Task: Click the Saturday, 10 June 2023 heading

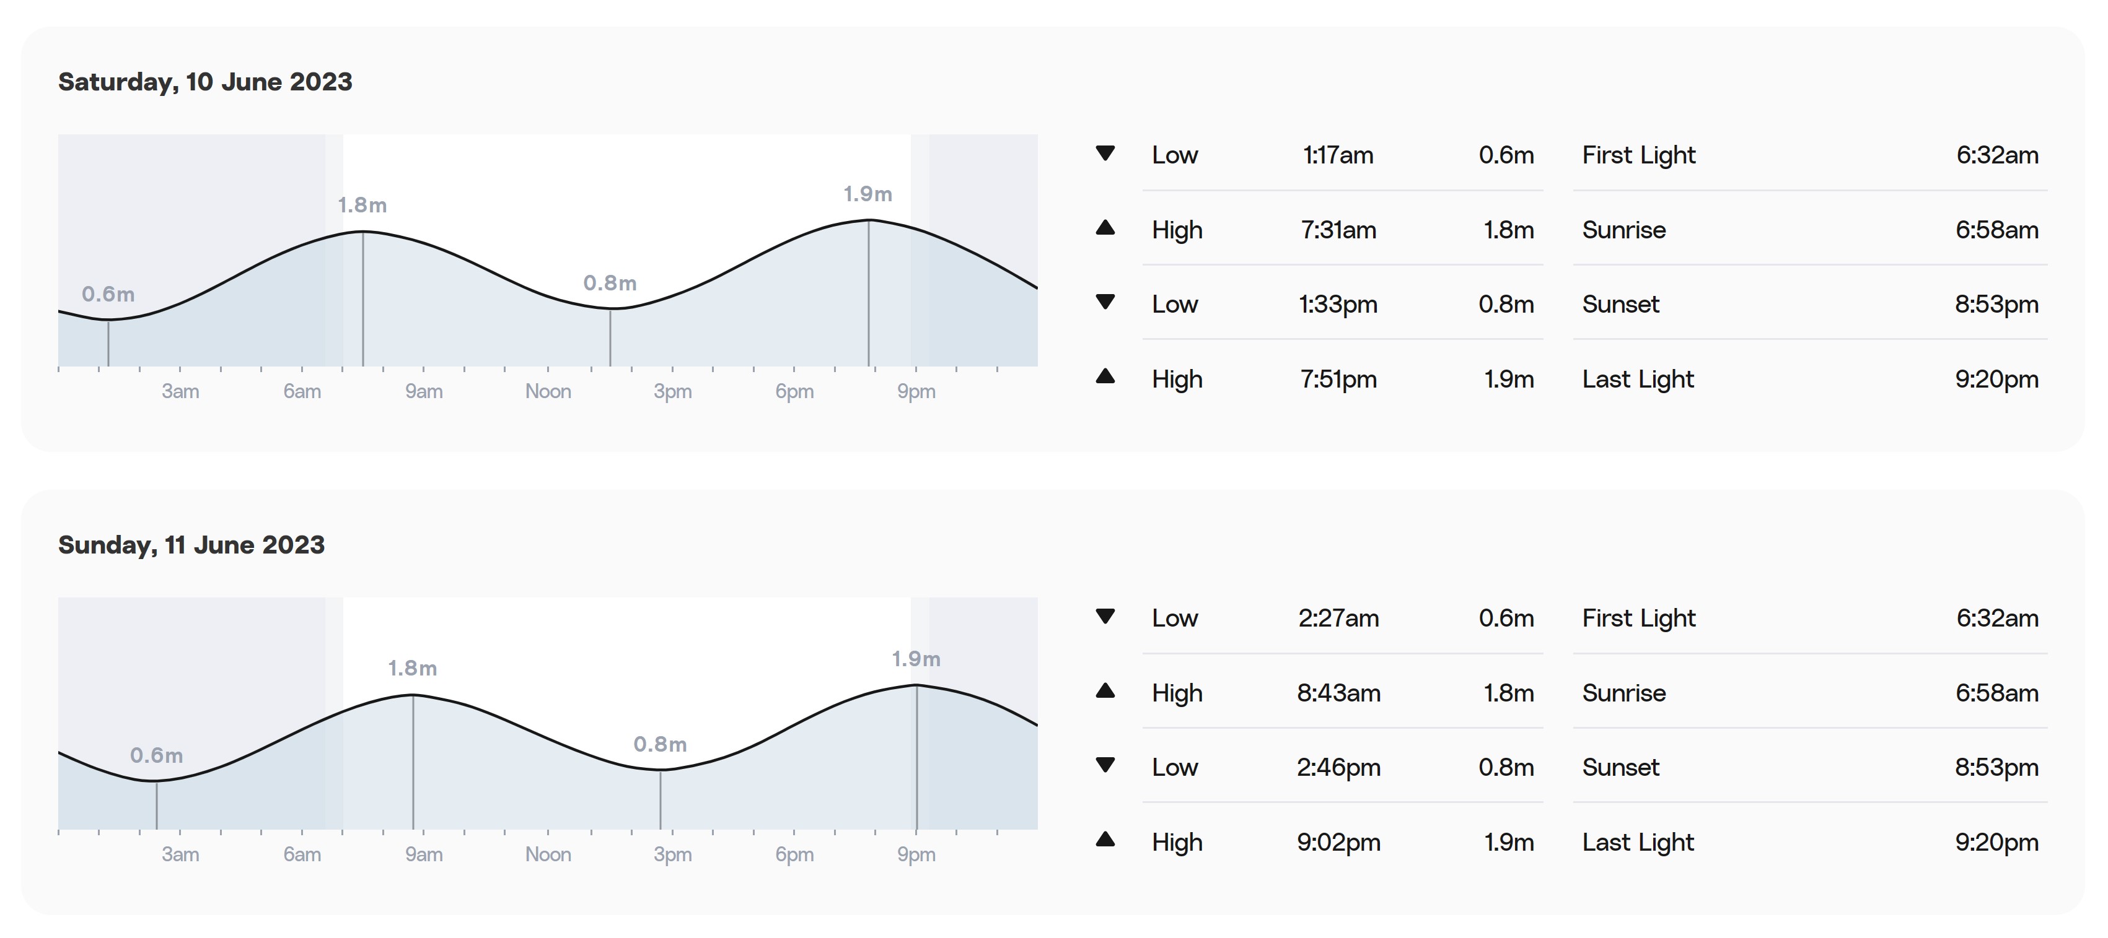Action: [205, 82]
